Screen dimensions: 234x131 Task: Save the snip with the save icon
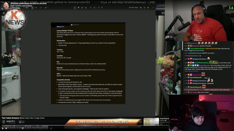point(141,8)
